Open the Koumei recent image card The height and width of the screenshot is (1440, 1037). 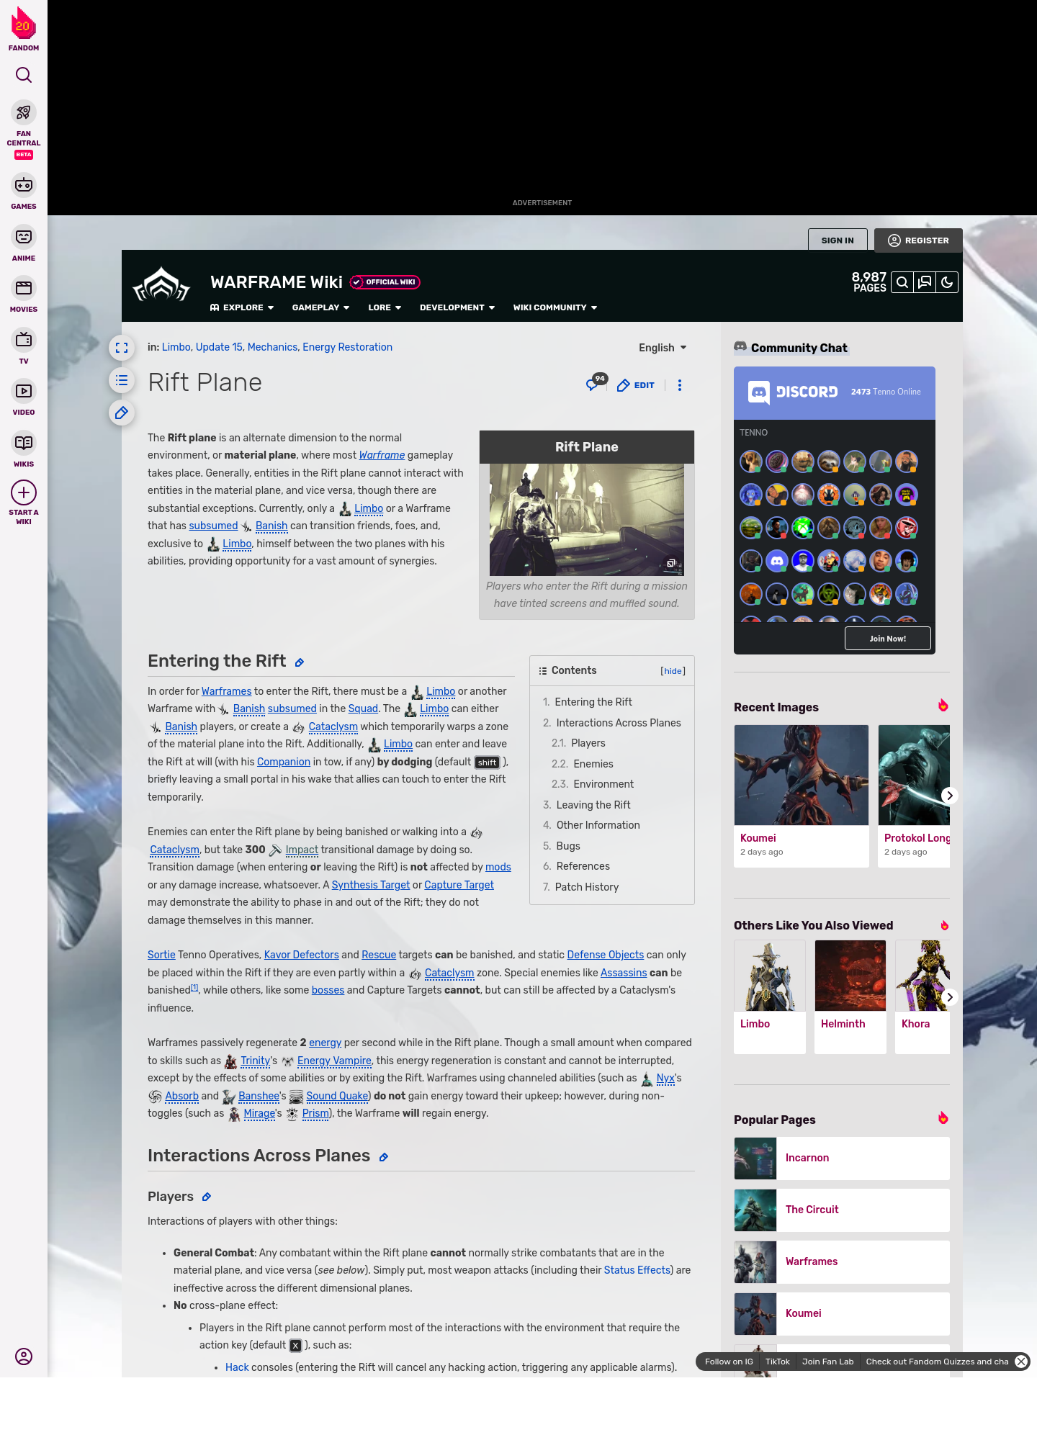802,796
